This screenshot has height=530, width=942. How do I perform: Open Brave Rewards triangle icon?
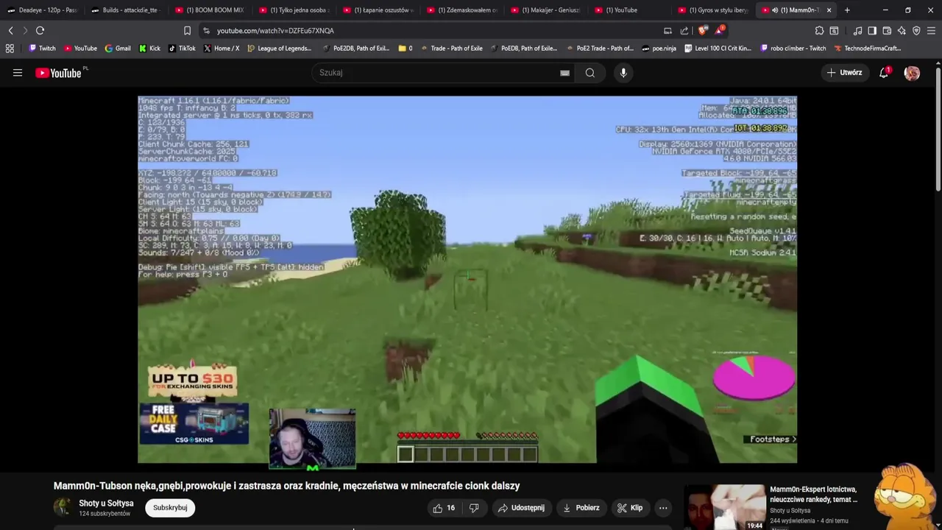coord(720,30)
